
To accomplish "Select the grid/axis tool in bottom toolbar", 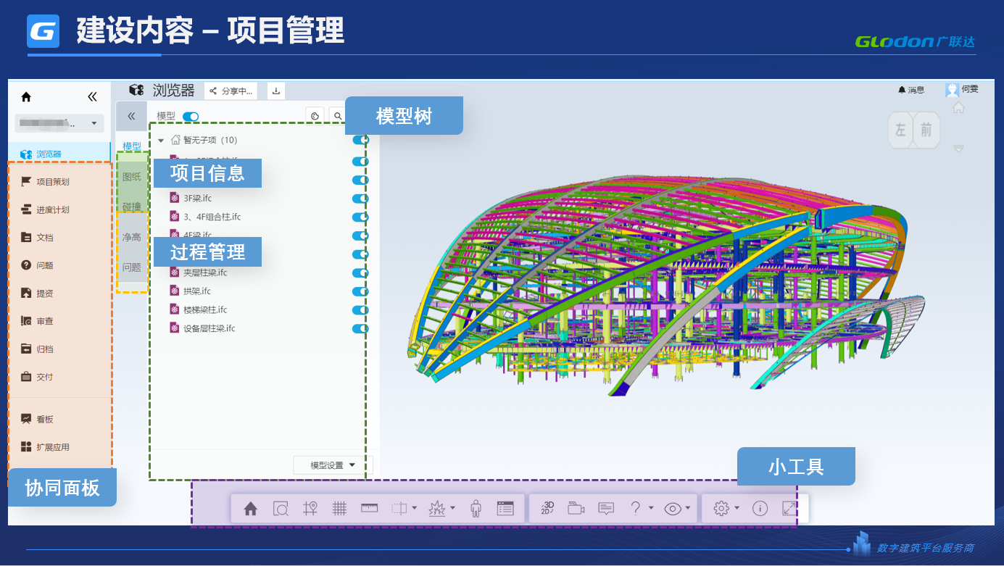I will coord(339,509).
